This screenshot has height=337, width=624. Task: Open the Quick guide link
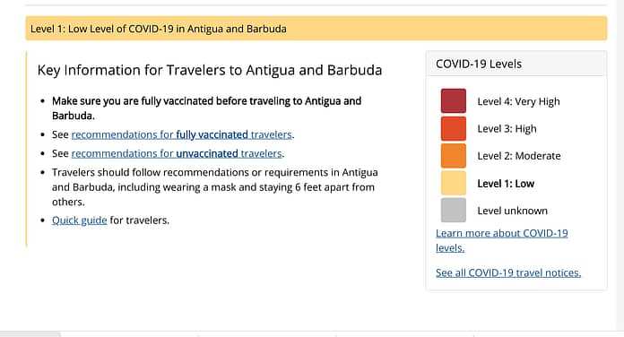click(x=79, y=220)
